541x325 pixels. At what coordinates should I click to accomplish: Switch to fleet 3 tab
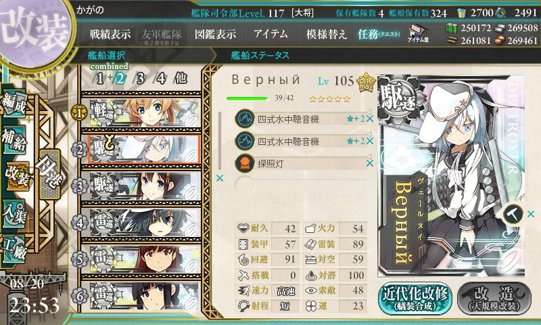pos(140,79)
